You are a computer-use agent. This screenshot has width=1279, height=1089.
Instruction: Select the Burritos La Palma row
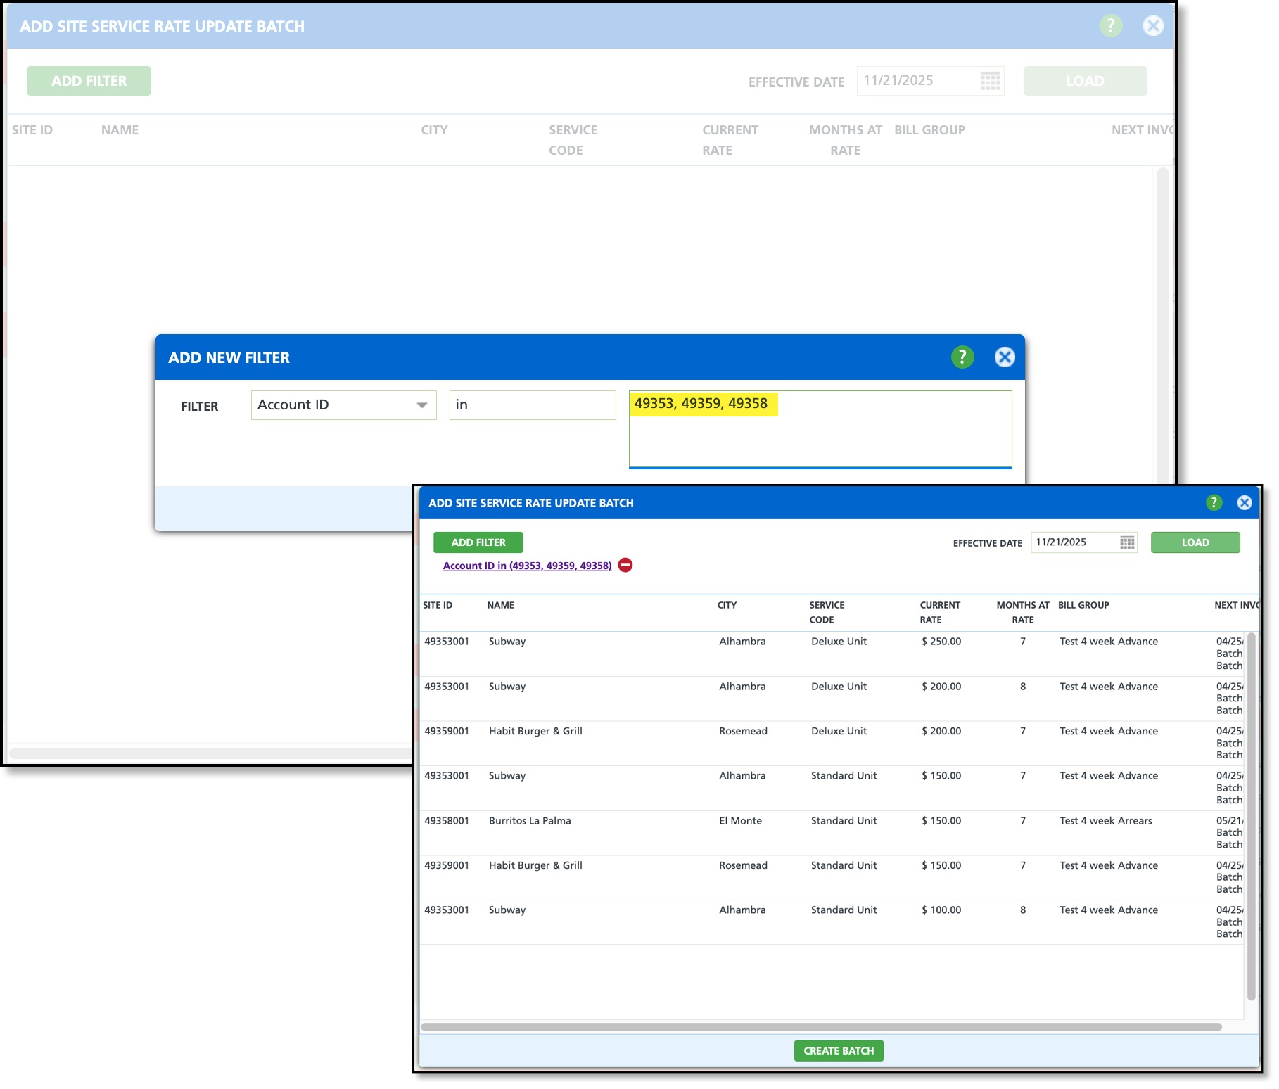tap(832, 833)
